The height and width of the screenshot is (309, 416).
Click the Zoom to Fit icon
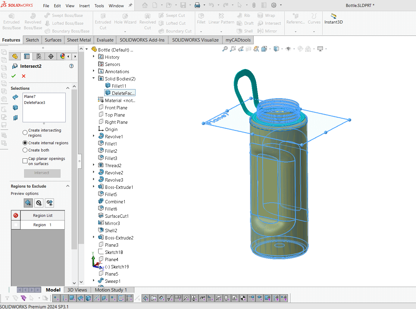pos(225,49)
